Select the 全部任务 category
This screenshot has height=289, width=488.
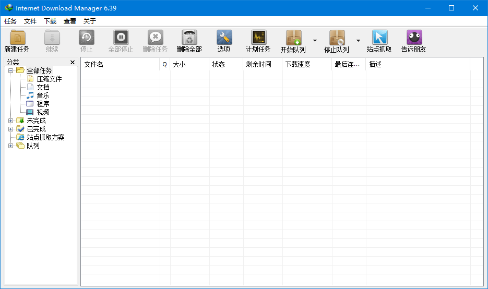[x=39, y=70]
